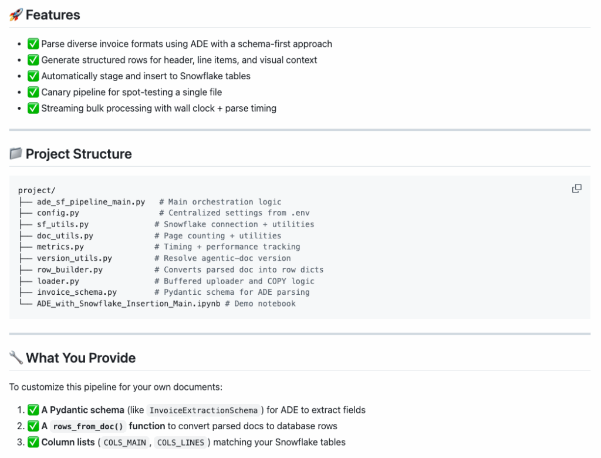This screenshot has width=601, height=458.
Task: Click the rows_from_doc() inline code text
Action: [x=88, y=426]
